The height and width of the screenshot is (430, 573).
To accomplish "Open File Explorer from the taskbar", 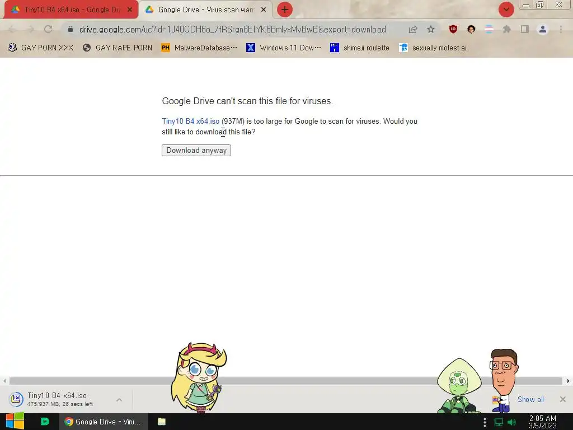I will [162, 422].
